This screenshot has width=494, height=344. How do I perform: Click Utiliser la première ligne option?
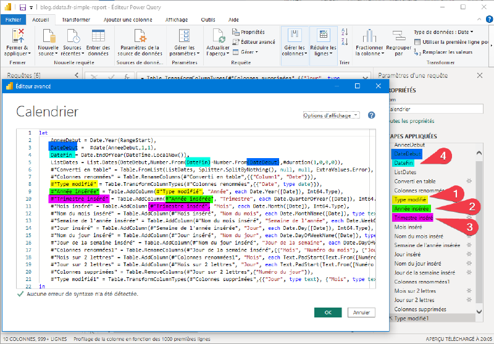point(451,42)
